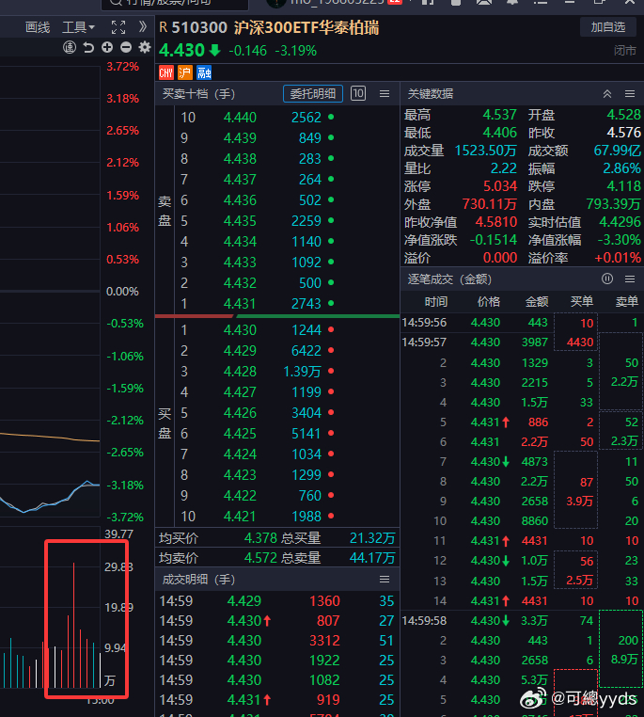Zoom out chart with minus icon
This screenshot has width=644, height=717.
126,47
